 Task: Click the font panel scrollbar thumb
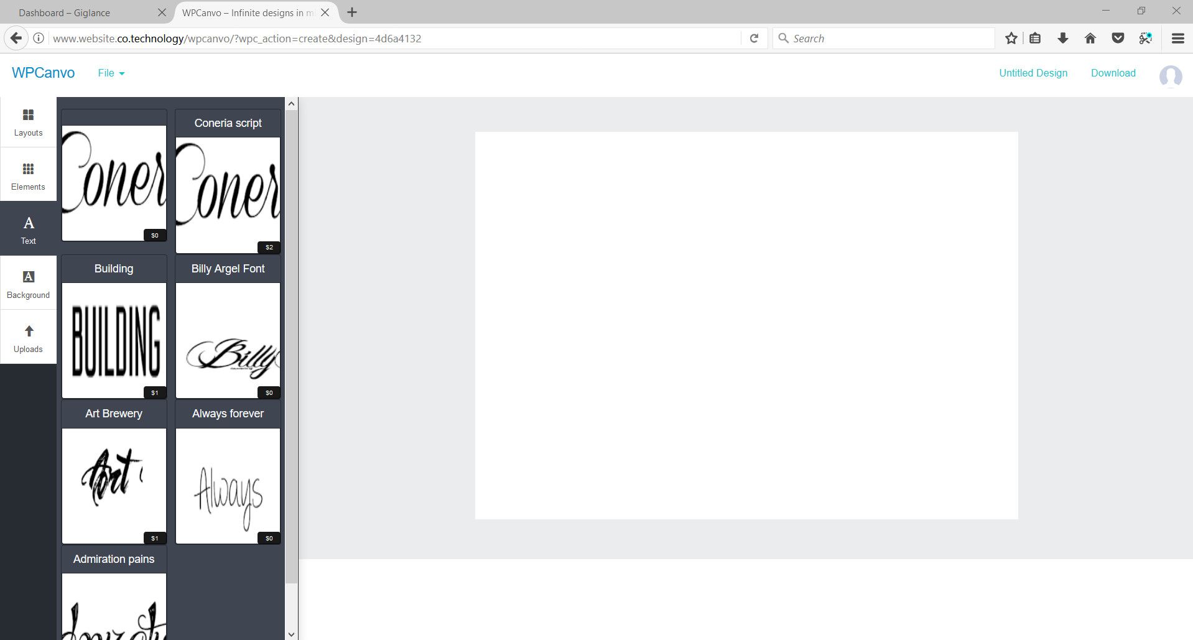pyautogui.click(x=292, y=347)
